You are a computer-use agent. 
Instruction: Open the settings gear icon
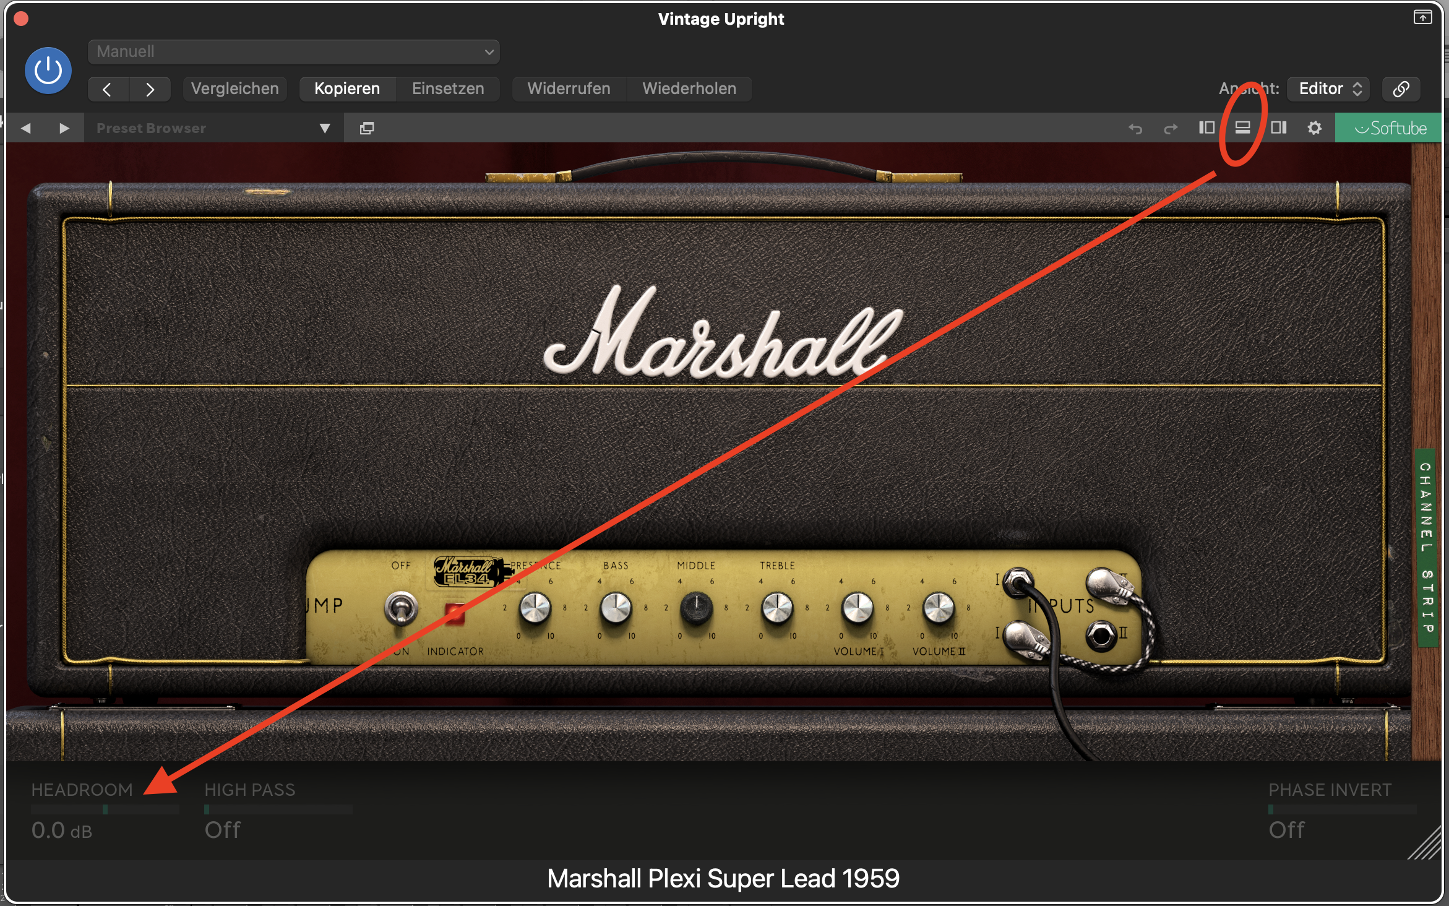point(1314,127)
